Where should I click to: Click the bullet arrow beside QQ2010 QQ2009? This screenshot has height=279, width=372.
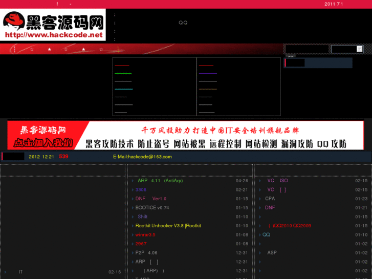[260, 226]
